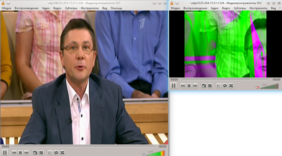This screenshot has height=156, width=282.
Task: Open Воспроизведение menu in right VLC window
Action: [195, 8]
